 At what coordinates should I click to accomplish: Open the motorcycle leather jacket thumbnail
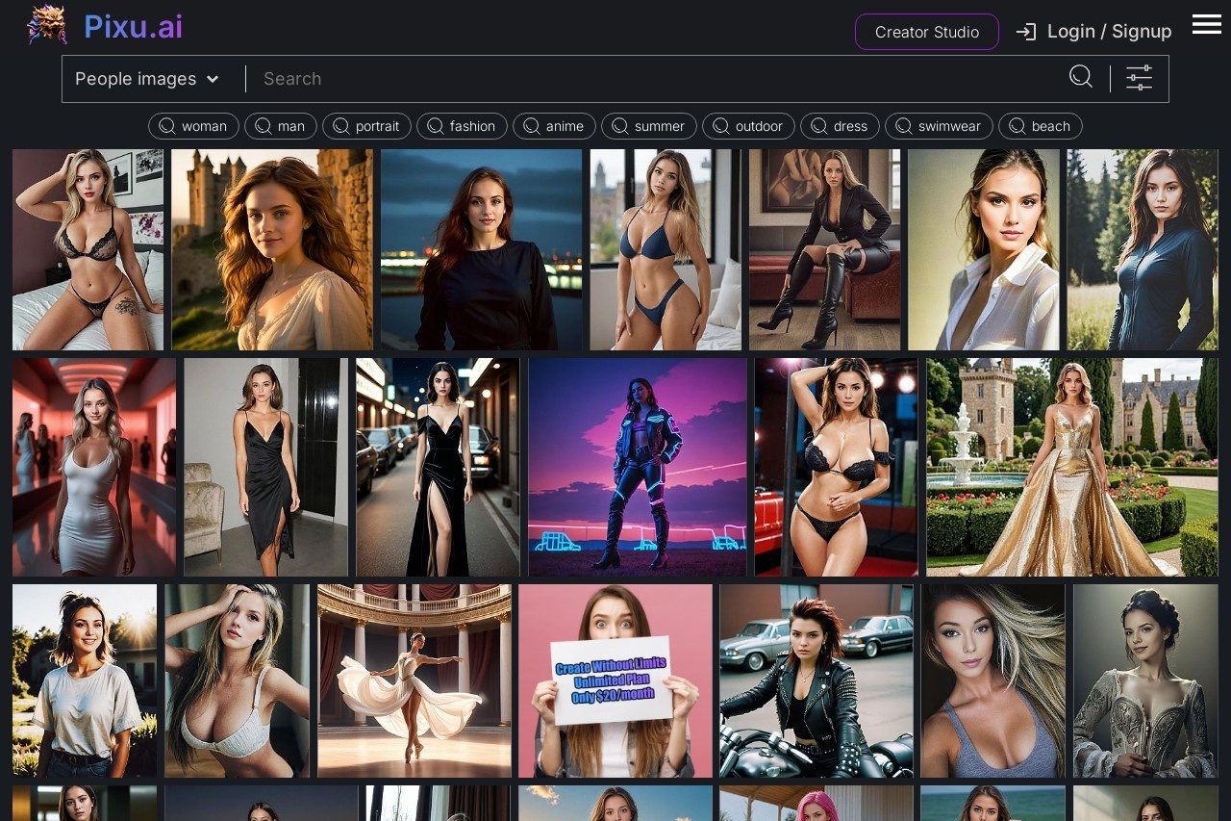tap(816, 680)
